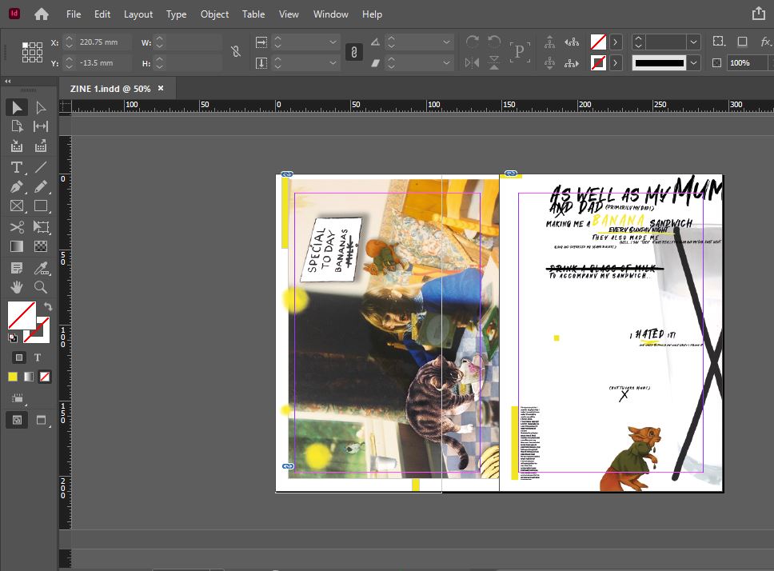The width and height of the screenshot is (774, 571).
Task: Select the Gradient Swatch tool
Action: click(16, 247)
